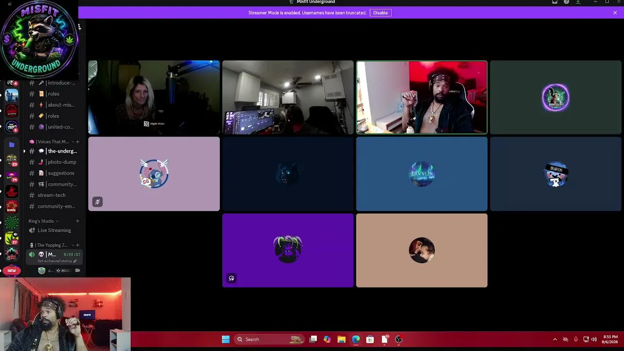
Task: Open the volume control in system tray
Action: pyautogui.click(x=594, y=339)
